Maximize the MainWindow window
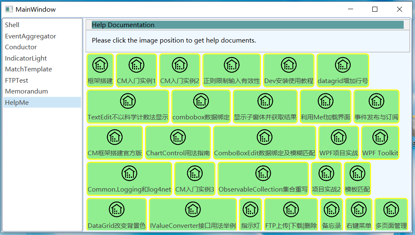The image size is (415, 235). coord(375,9)
